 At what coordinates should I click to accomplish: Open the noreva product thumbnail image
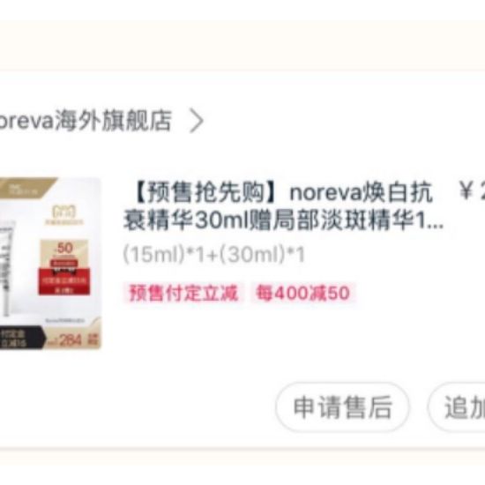(50, 264)
